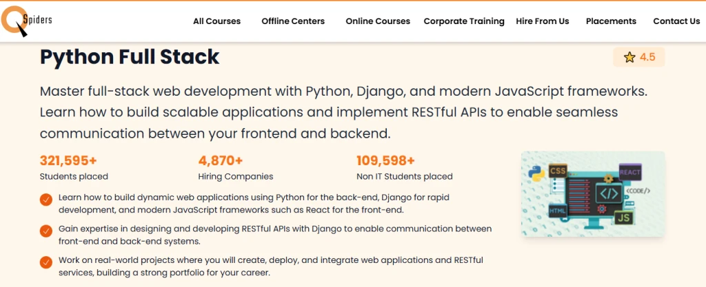
Task: Click checkmark icon beside dynamic web applications
Action: [46, 200]
